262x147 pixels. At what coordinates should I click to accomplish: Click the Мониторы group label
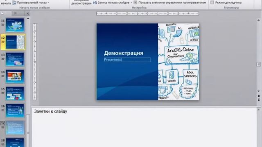pos(231,8)
